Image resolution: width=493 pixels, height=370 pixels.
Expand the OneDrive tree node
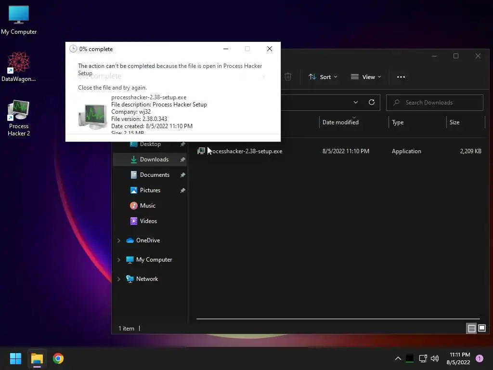(118, 240)
